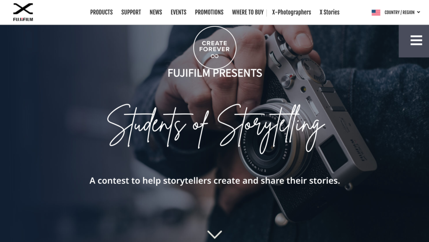The image size is (429, 242).
Task: Select the Promotions nav item
Action: tap(209, 12)
